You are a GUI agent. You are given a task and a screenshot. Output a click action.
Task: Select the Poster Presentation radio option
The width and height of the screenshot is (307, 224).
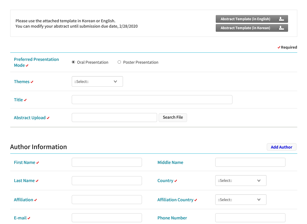119,62
